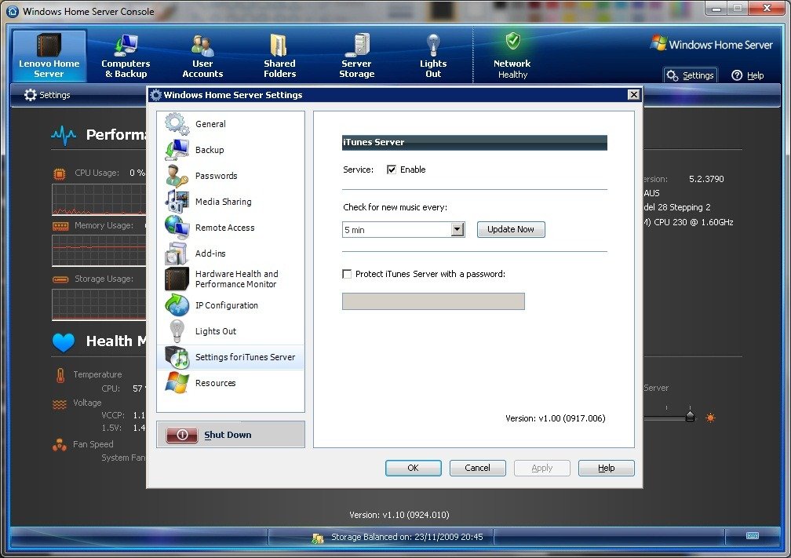
Task: Click the Storage Balanced on status text
Action: click(407, 537)
